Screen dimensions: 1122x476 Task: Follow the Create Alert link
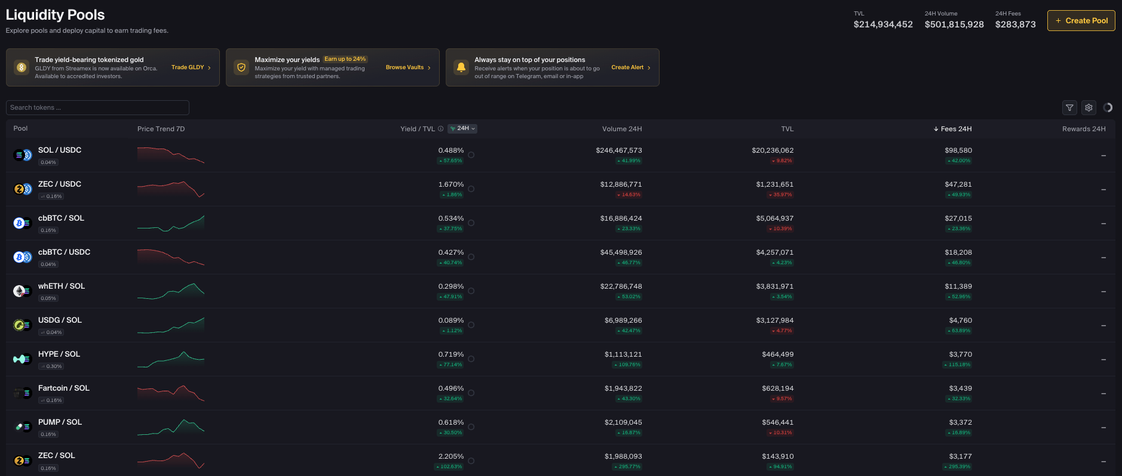[631, 67]
